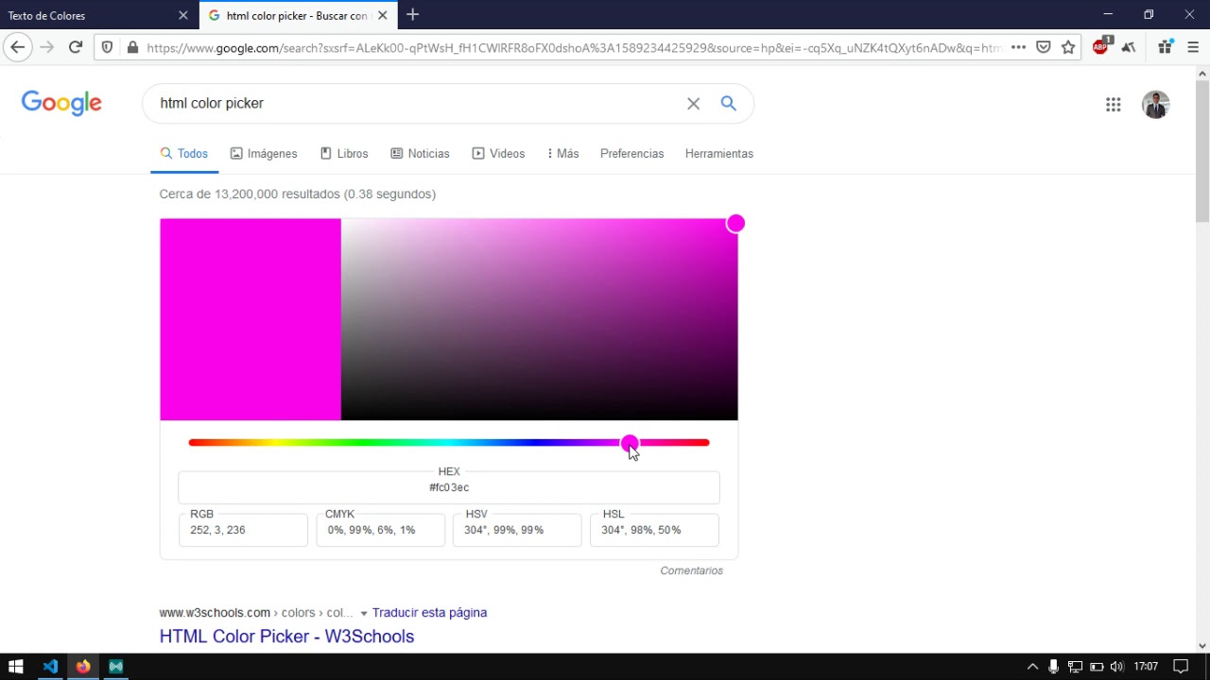Bookmark this page with the star icon
Screen dimensions: 1210x680
[1068, 47]
